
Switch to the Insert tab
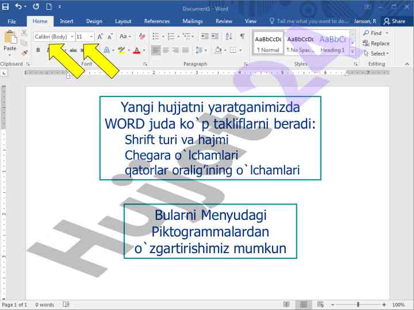(x=67, y=21)
